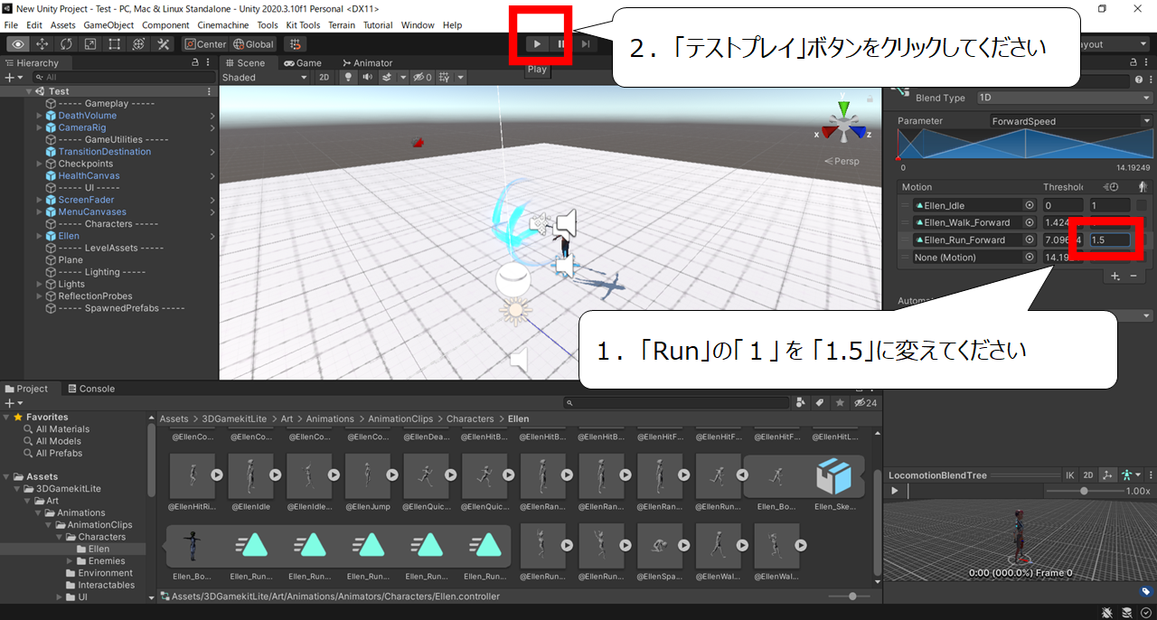Start play mode with Play button

click(x=537, y=44)
